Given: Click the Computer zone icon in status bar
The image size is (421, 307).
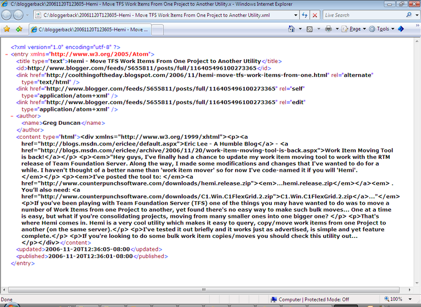Looking at the screenshot, I should click(274, 300).
